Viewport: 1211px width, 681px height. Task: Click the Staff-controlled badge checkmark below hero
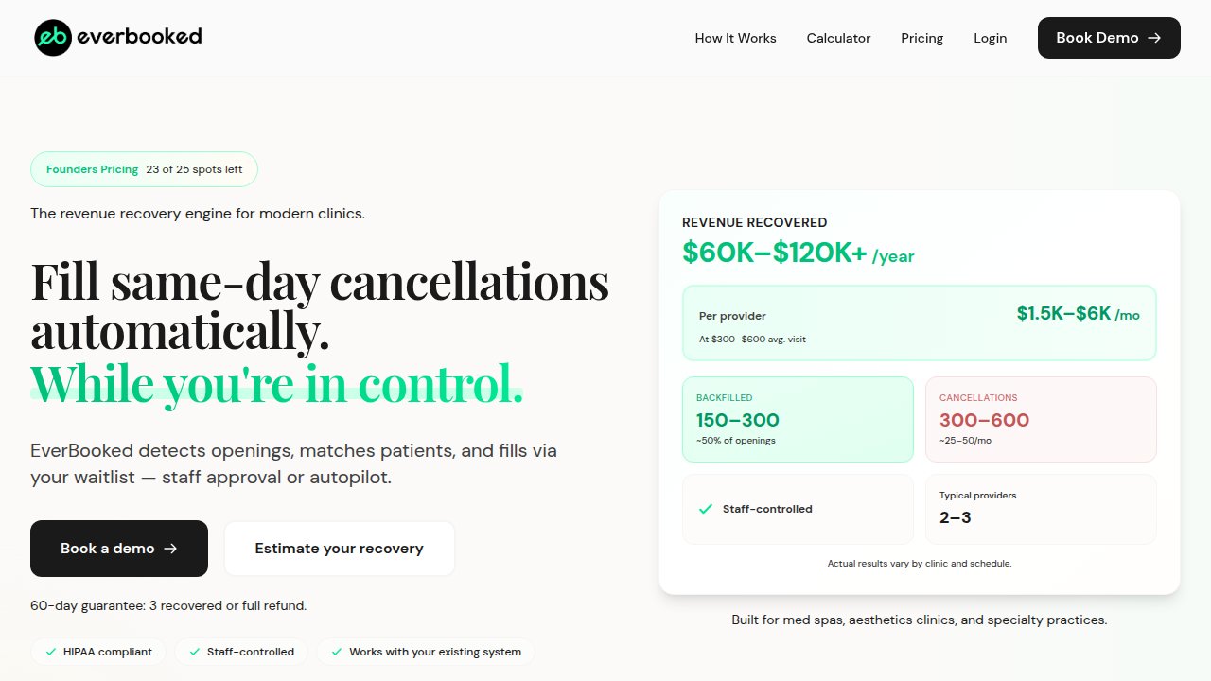click(195, 652)
